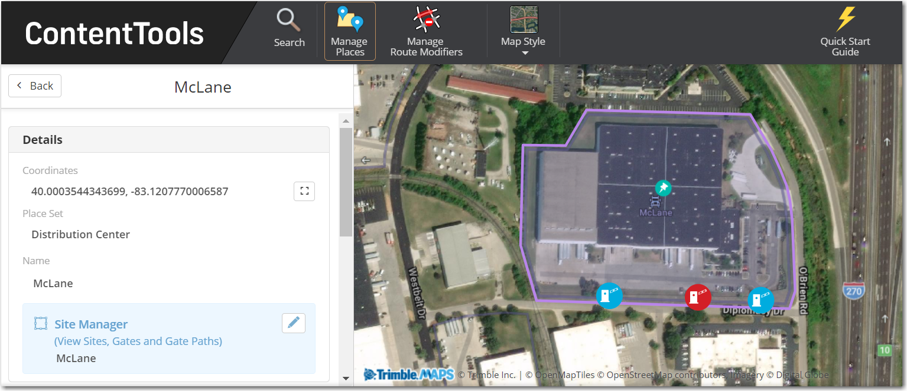Screen dimensions: 907x391
Task: Click the scrollbar up arrow
Action: 346,120
